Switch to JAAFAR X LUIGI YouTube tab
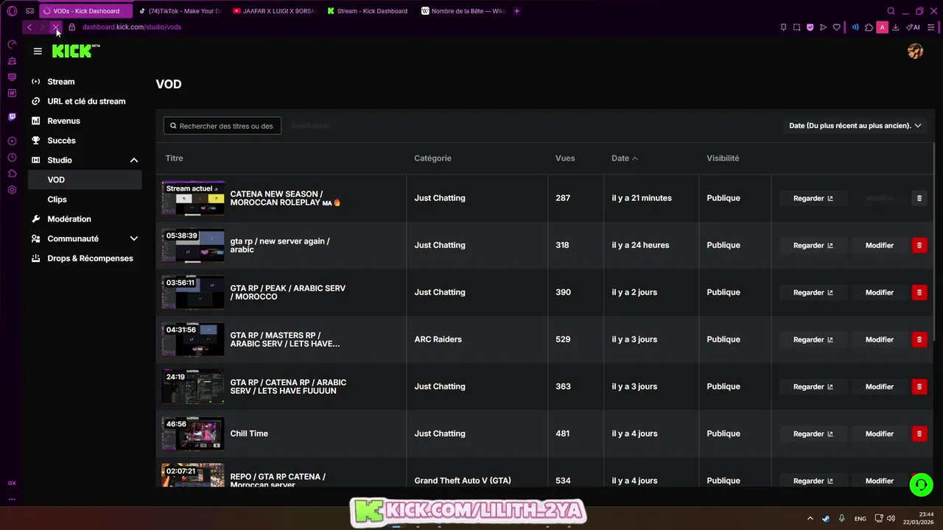The image size is (943, 530). click(x=274, y=11)
